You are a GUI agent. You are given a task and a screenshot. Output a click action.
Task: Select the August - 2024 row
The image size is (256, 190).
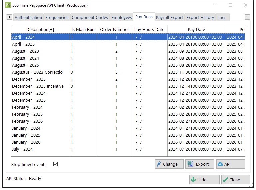[x=128, y=58]
